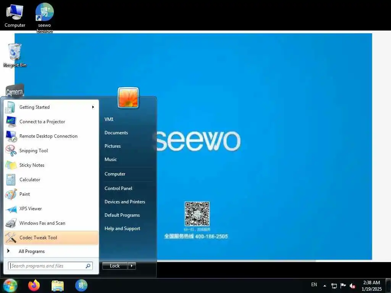The width and height of the screenshot is (391, 293).
Task: Select the Camera desktop icon
Action: 15,90
